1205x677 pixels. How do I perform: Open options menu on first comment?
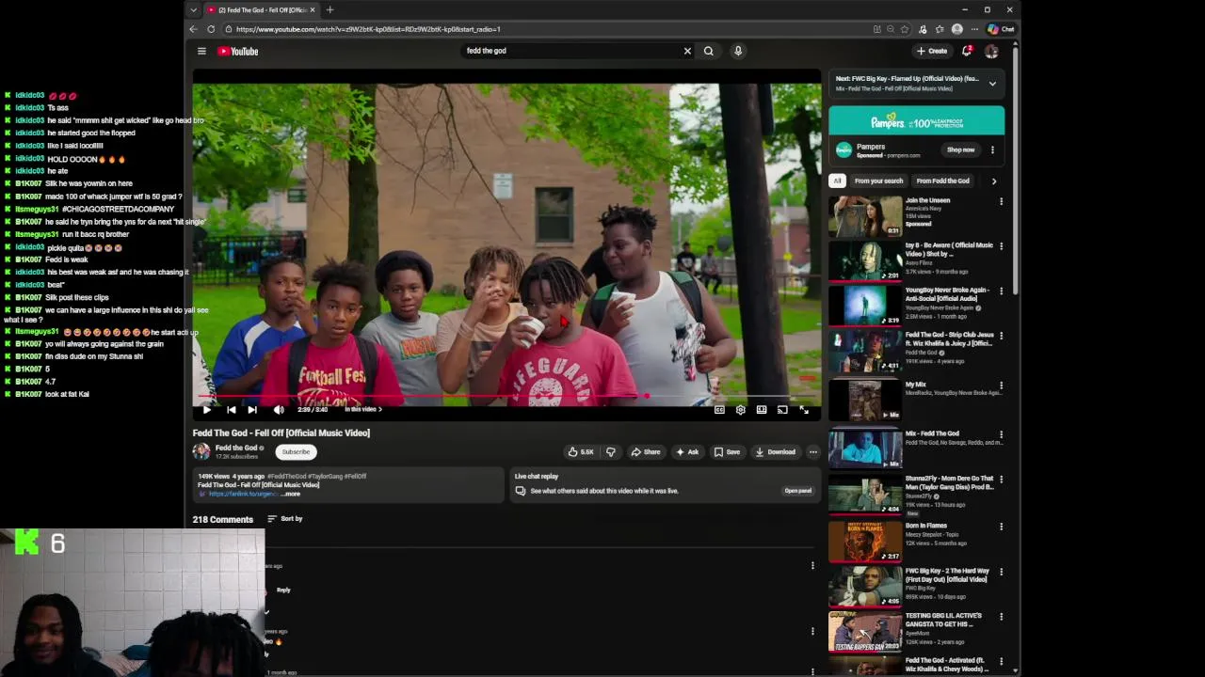[812, 566]
